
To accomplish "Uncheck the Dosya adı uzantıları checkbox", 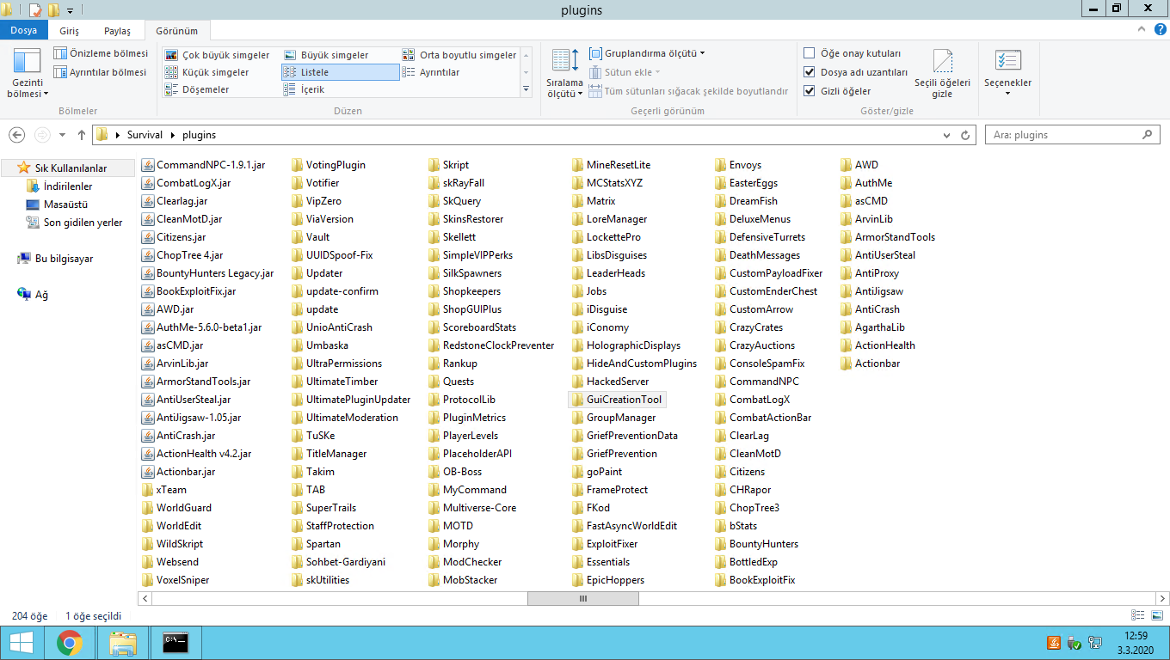I will (809, 72).
